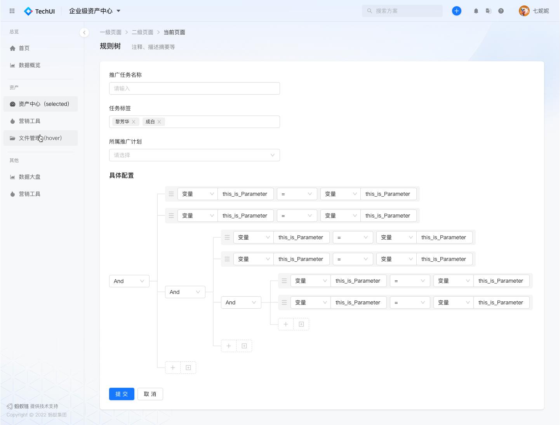Collapse the left sidebar with the chevron
This screenshot has width=560, height=425.
click(x=84, y=33)
